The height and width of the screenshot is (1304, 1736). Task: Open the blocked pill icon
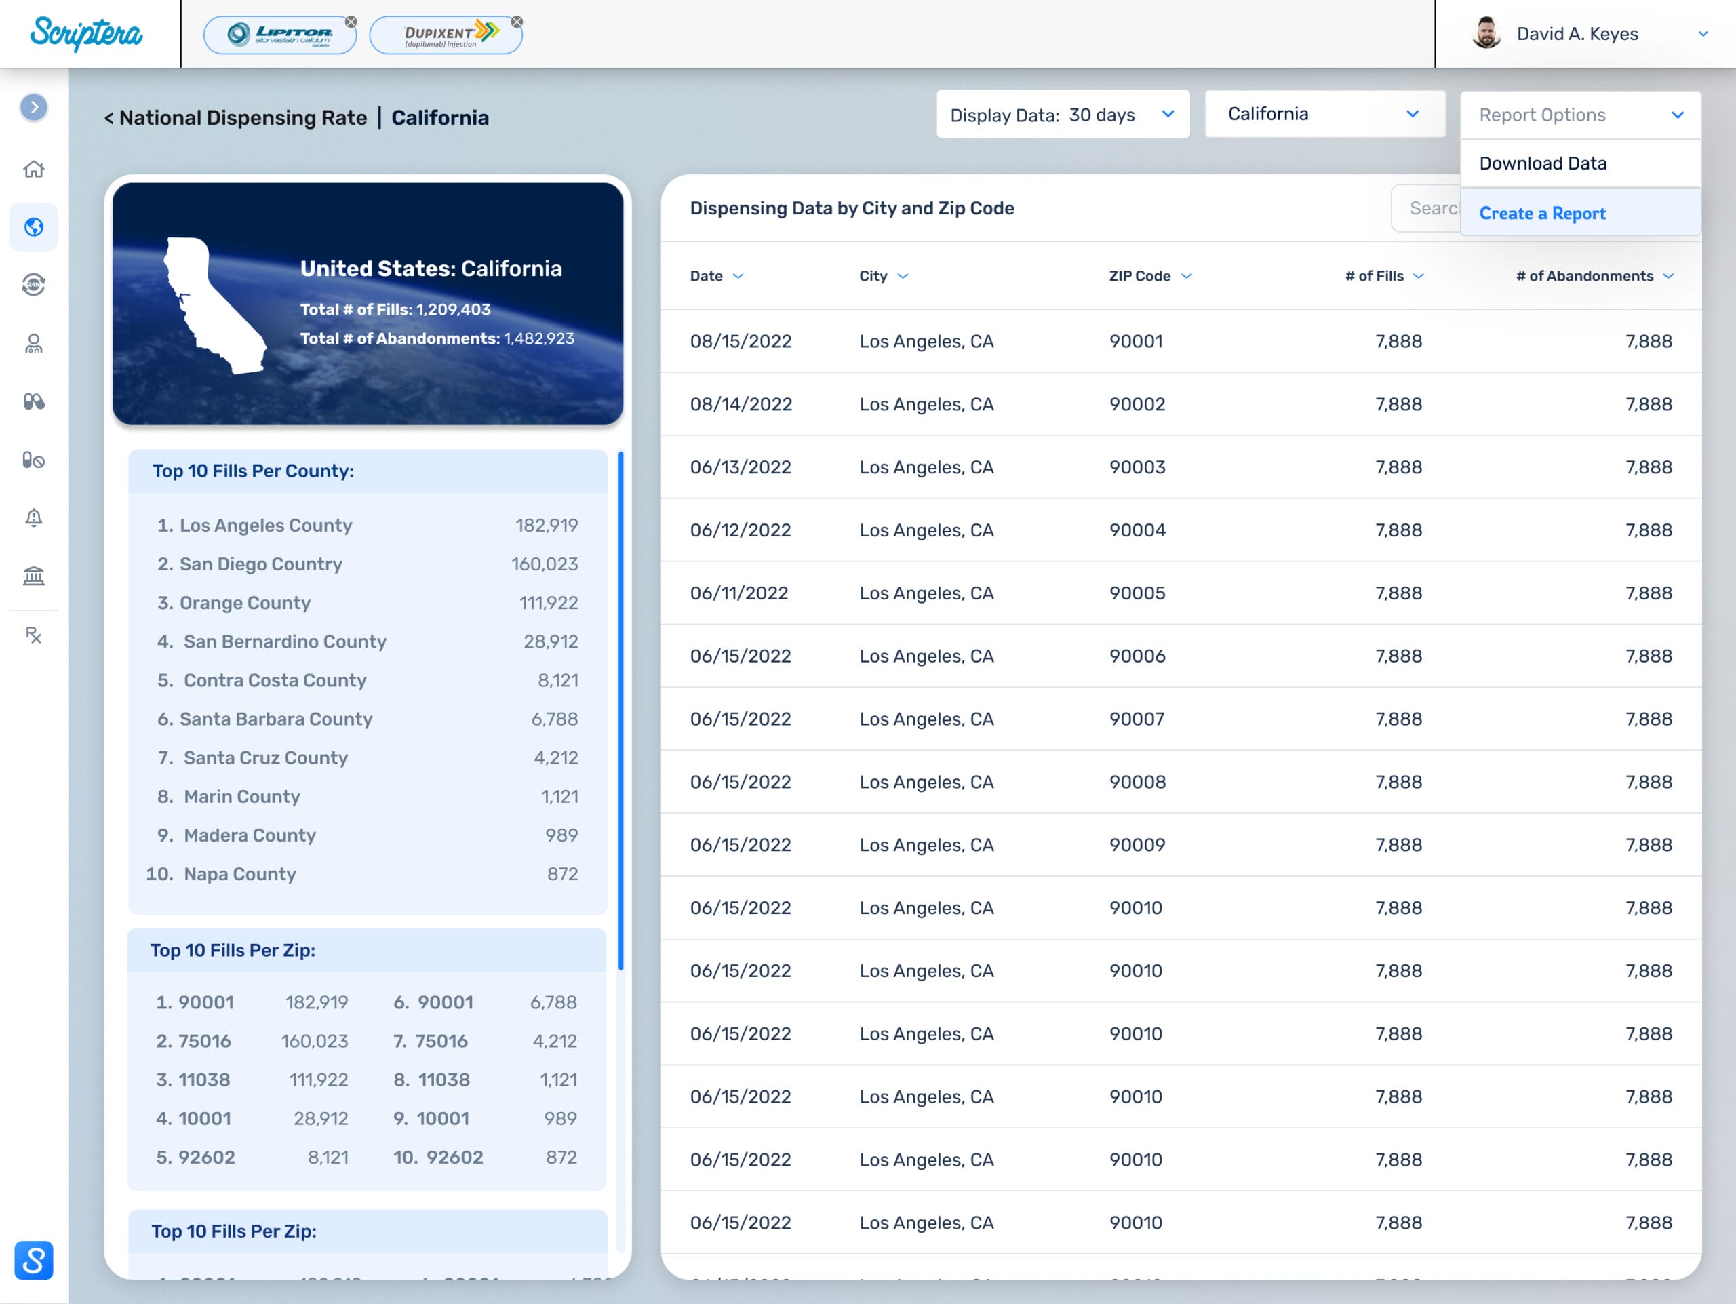(x=34, y=460)
